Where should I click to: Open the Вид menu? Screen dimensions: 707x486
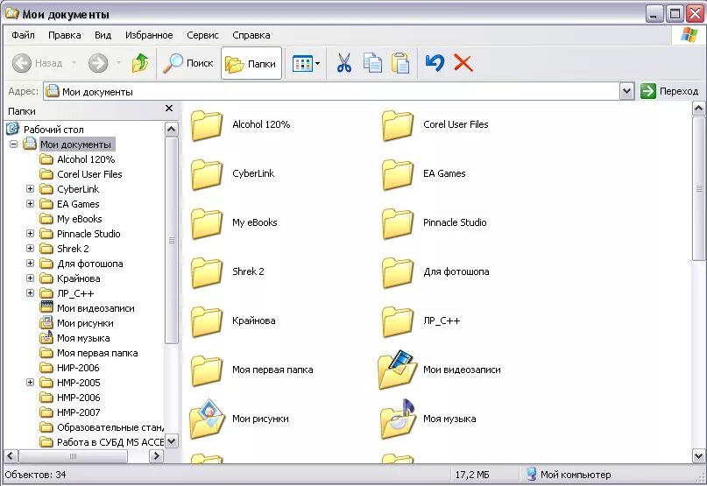coord(103,35)
